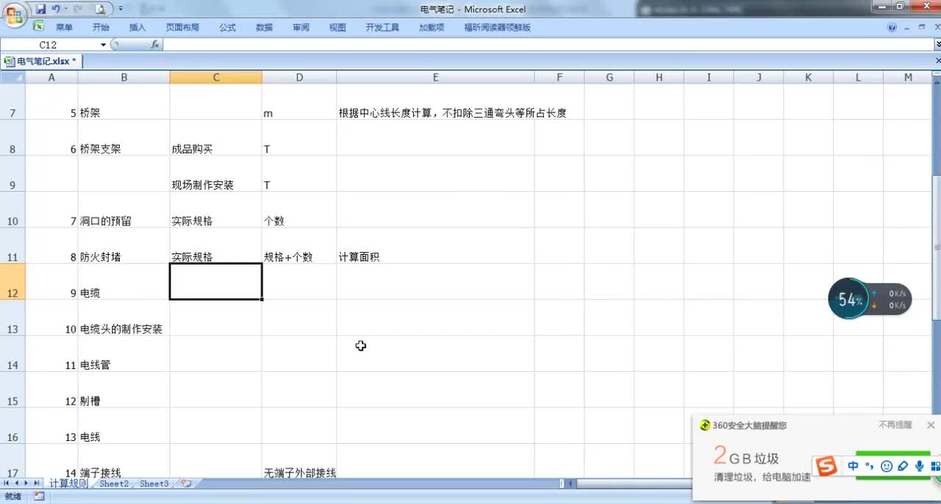Open the 审阅 ribbon tab

[301, 27]
